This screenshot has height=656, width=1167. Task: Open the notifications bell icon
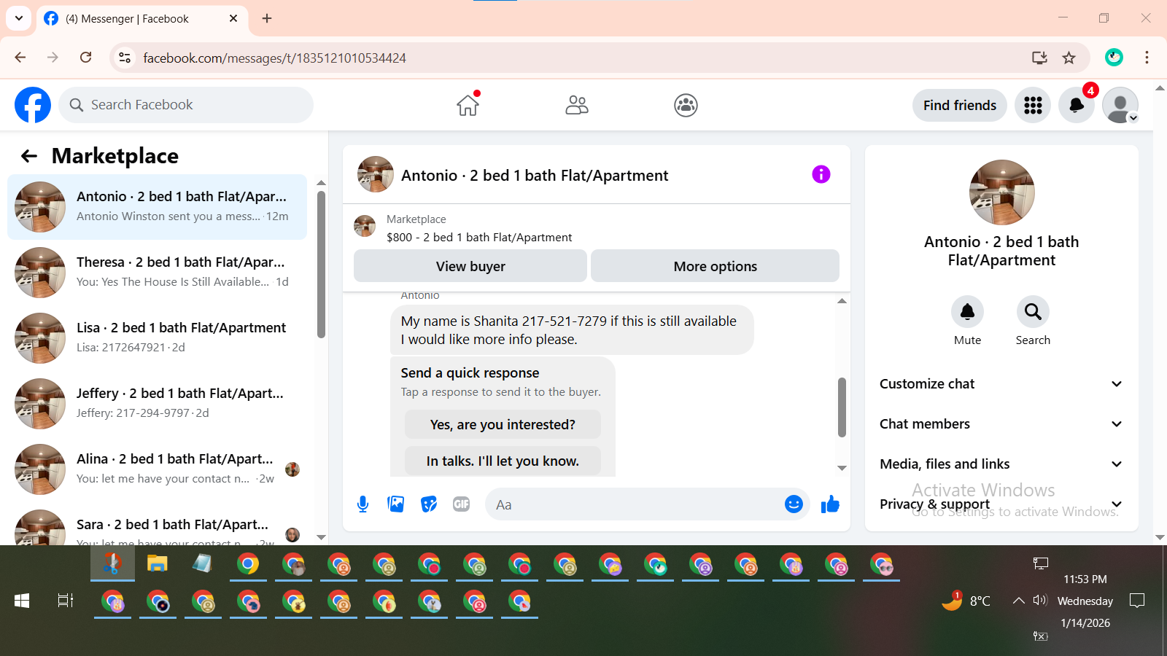coord(1077,106)
